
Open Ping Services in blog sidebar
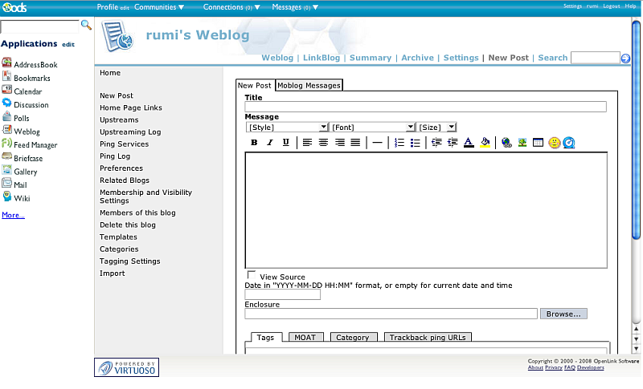tap(124, 144)
